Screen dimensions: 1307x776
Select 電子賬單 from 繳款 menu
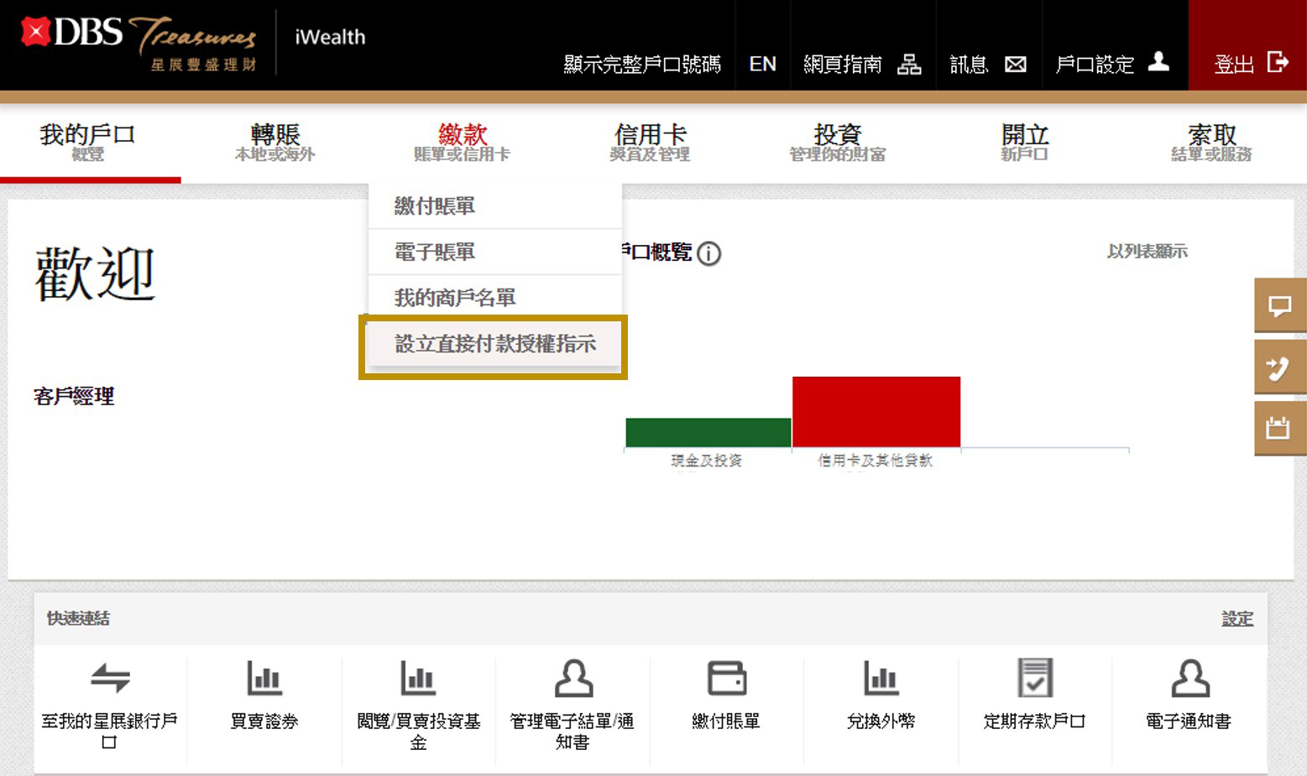pyautogui.click(x=435, y=252)
